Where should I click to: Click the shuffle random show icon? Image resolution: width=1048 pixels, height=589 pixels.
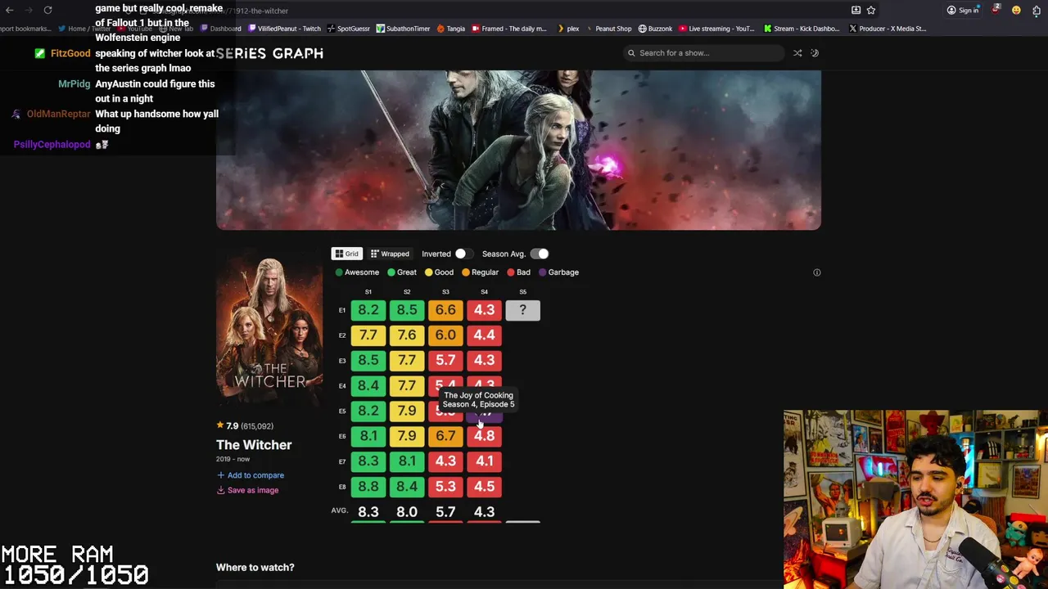coord(797,53)
